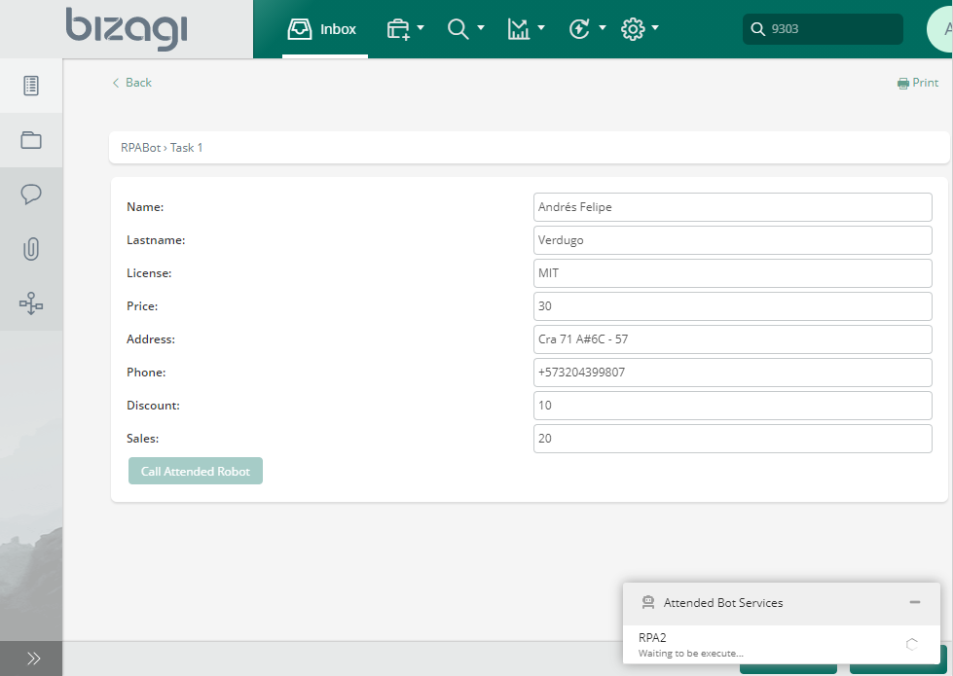This screenshot has height=676, width=953.
Task: Click the search magnifier in the case search box
Action: pyautogui.click(x=757, y=28)
